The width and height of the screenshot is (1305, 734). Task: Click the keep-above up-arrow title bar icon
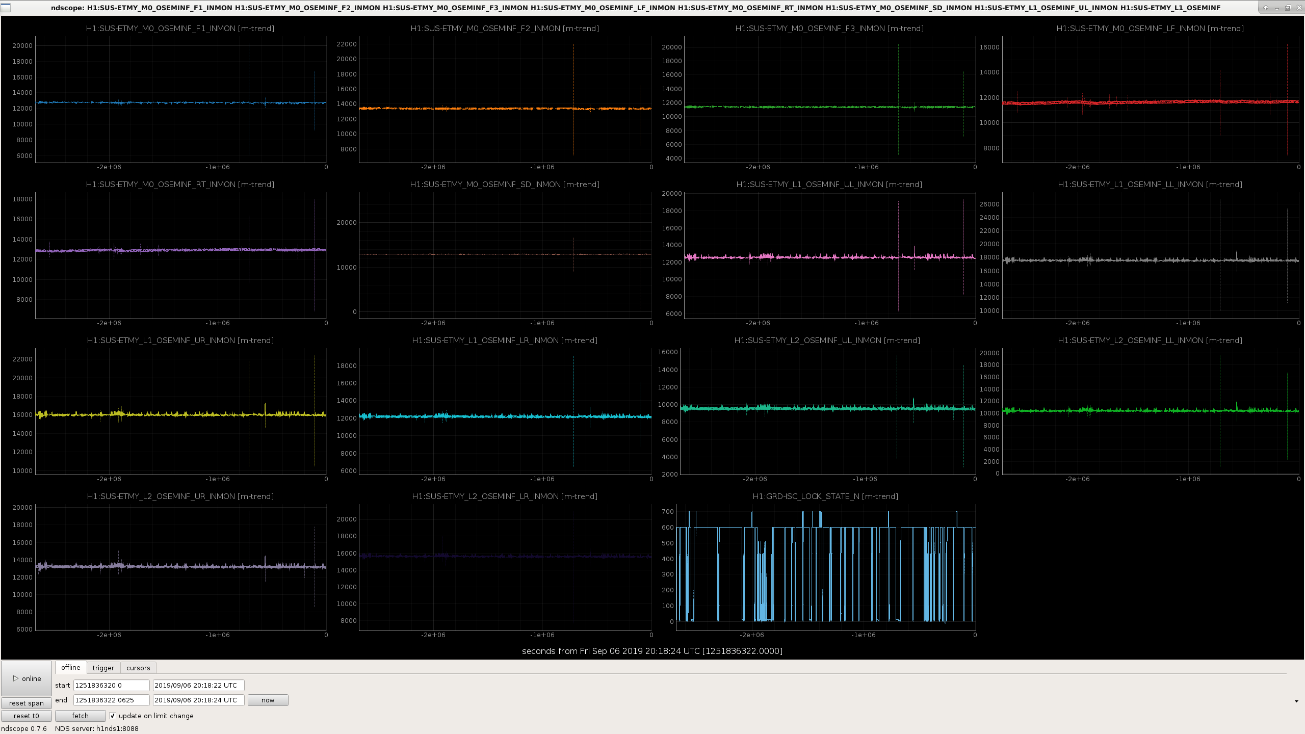(1266, 8)
